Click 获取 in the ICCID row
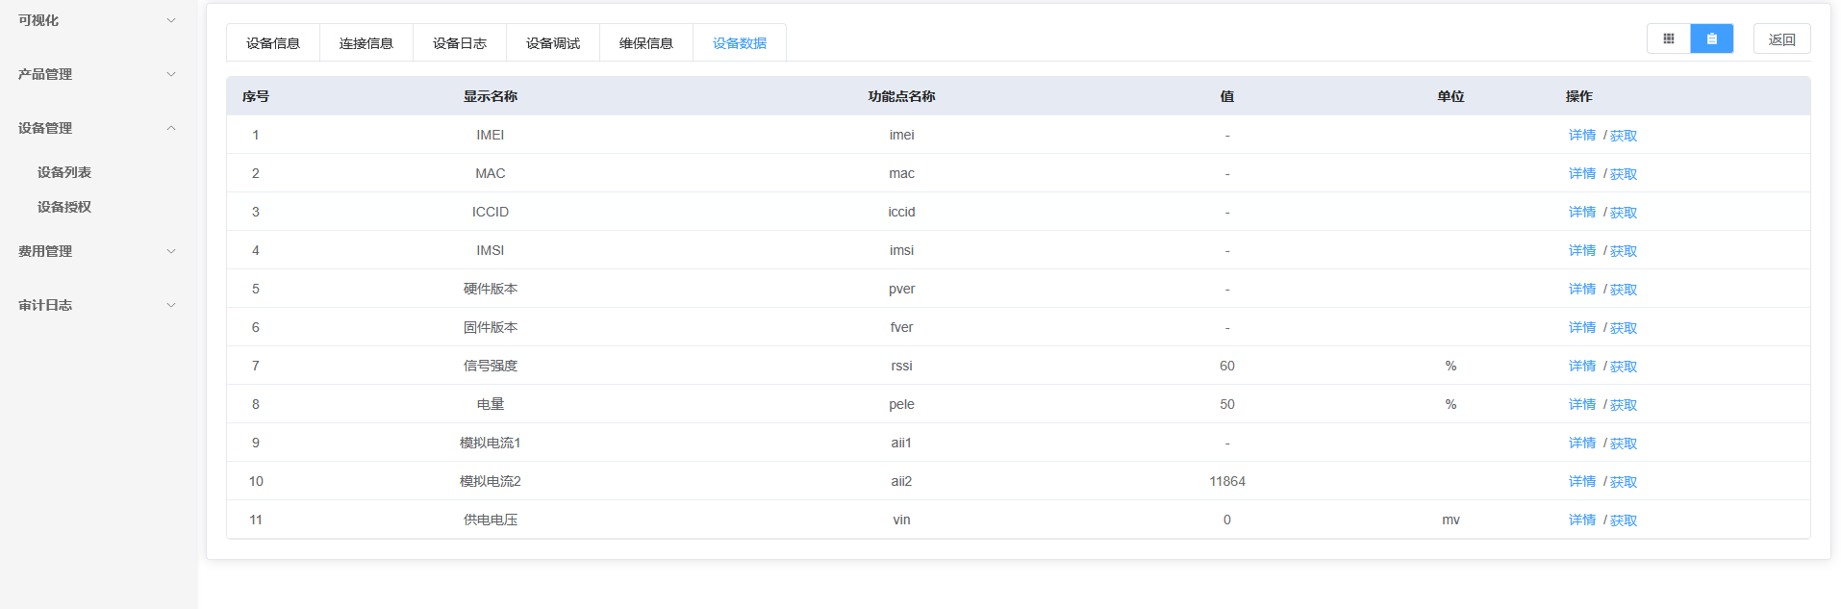Image resolution: width=1841 pixels, height=609 pixels. (x=1624, y=213)
